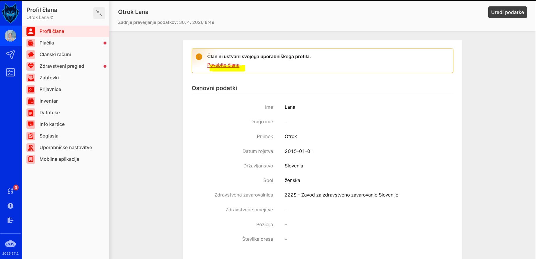This screenshot has width=536, height=259.
Task: Click the Zdravstvene omejitve label
Action: pos(249,210)
